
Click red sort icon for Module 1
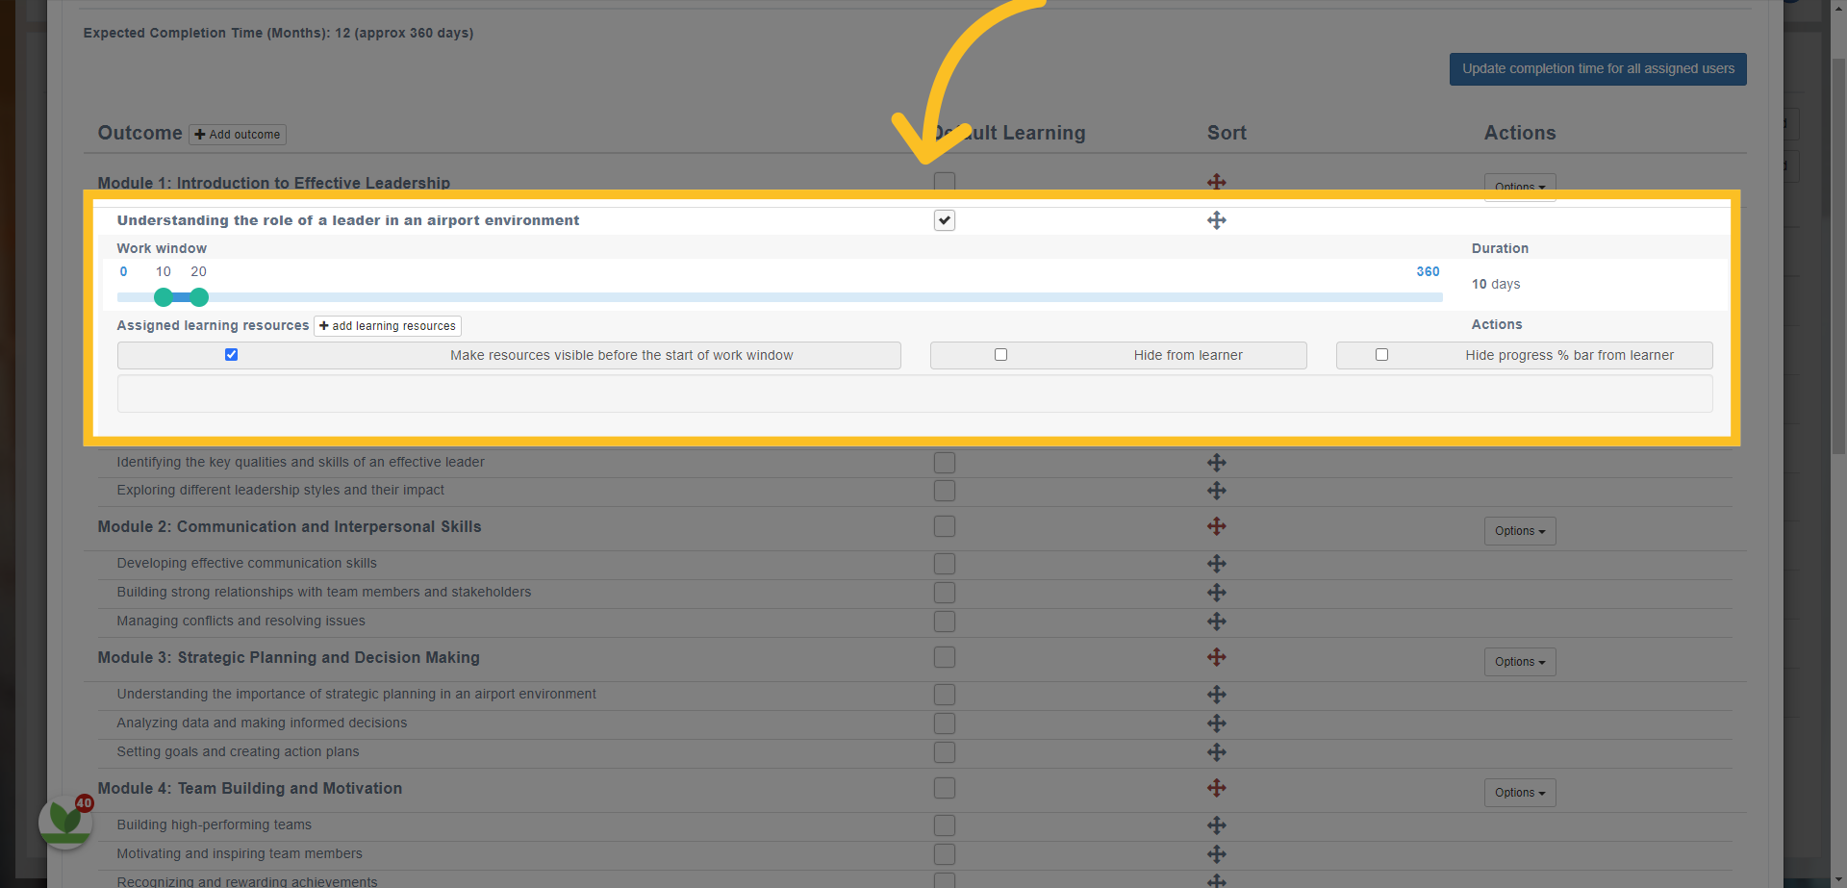tap(1217, 182)
